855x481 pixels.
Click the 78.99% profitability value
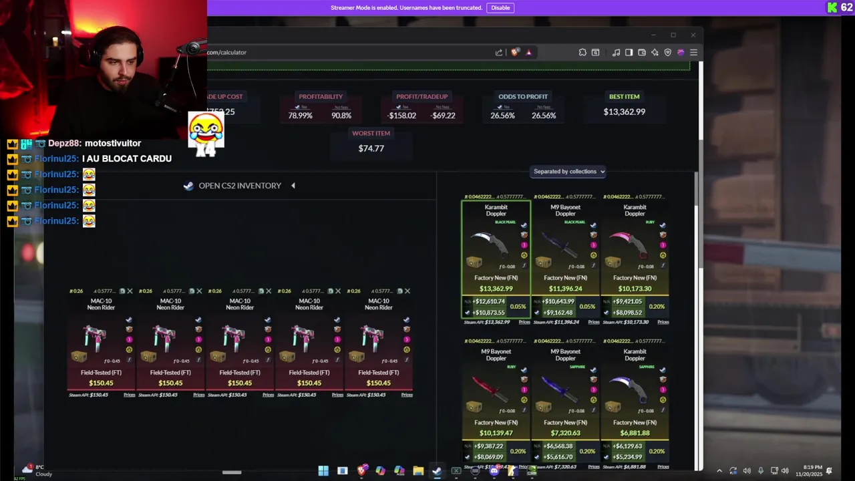pos(300,116)
